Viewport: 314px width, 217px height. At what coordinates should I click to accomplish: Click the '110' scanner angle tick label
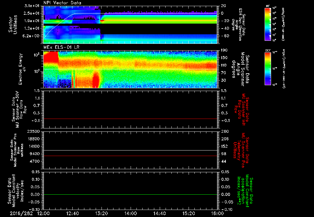[224, 65]
